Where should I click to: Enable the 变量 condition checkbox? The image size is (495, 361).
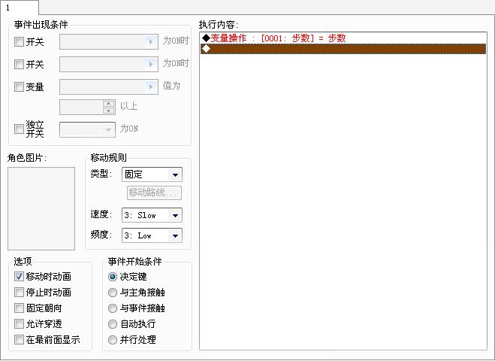[x=19, y=87]
